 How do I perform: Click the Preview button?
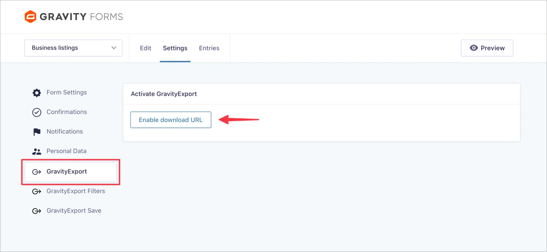pos(487,48)
